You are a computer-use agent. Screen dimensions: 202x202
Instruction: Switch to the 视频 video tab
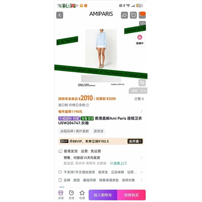134,91
